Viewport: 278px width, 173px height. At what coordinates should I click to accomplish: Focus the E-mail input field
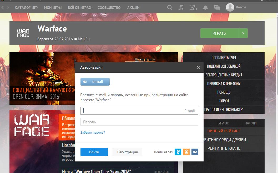click(x=139, y=111)
